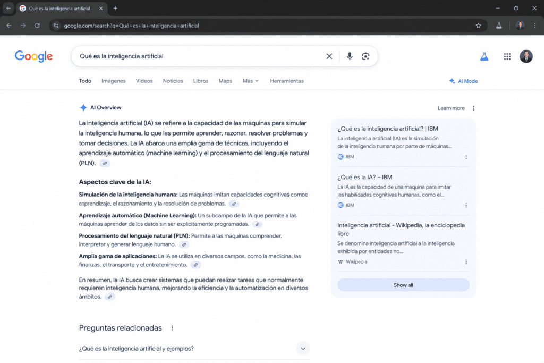Click link icon after 'explícitamente programadas'
The height and width of the screenshot is (363, 544).
click(x=257, y=224)
